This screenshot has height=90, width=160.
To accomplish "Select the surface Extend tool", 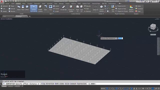I will [56, 9].
